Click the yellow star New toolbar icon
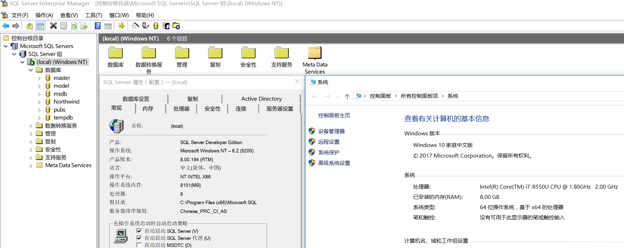The image size is (624, 248). point(122,26)
